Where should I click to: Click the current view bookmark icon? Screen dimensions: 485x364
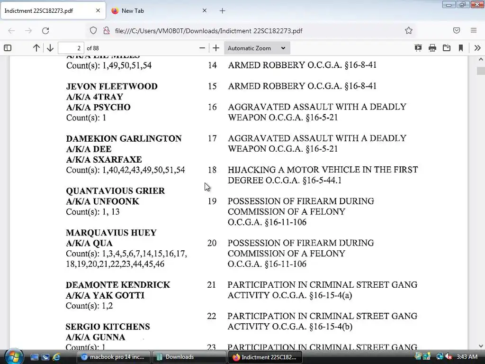point(460,48)
